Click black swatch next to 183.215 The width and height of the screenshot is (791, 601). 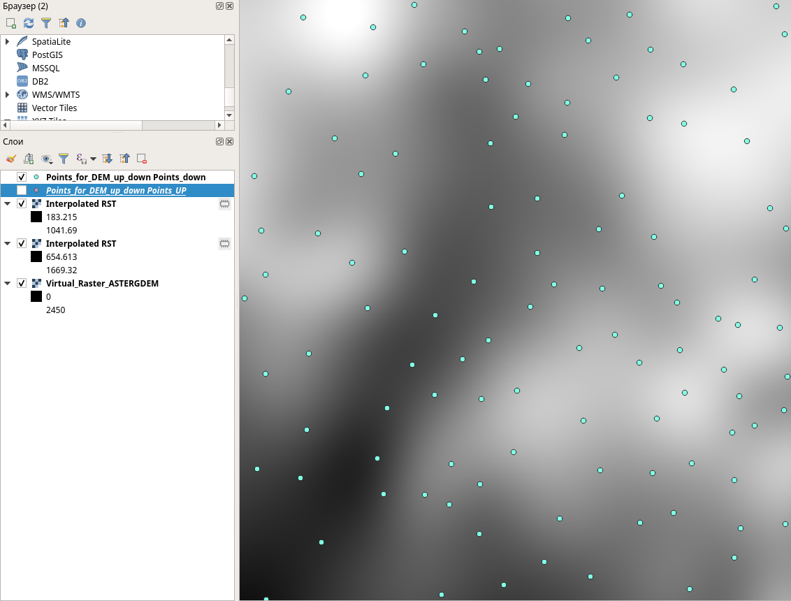(36, 217)
